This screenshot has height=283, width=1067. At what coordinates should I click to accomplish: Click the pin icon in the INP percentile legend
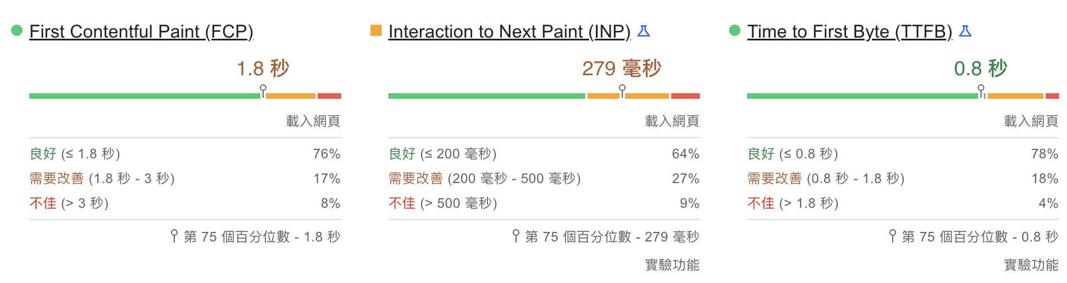click(x=516, y=236)
